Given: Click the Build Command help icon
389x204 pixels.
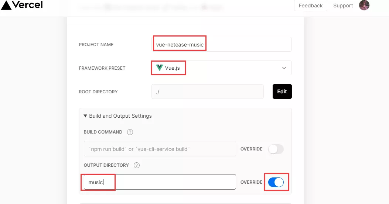Looking at the screenshot, I should (130, 132).
